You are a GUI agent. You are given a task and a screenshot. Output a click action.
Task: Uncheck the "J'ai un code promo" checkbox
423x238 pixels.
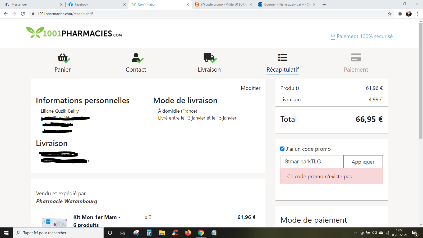282,149
